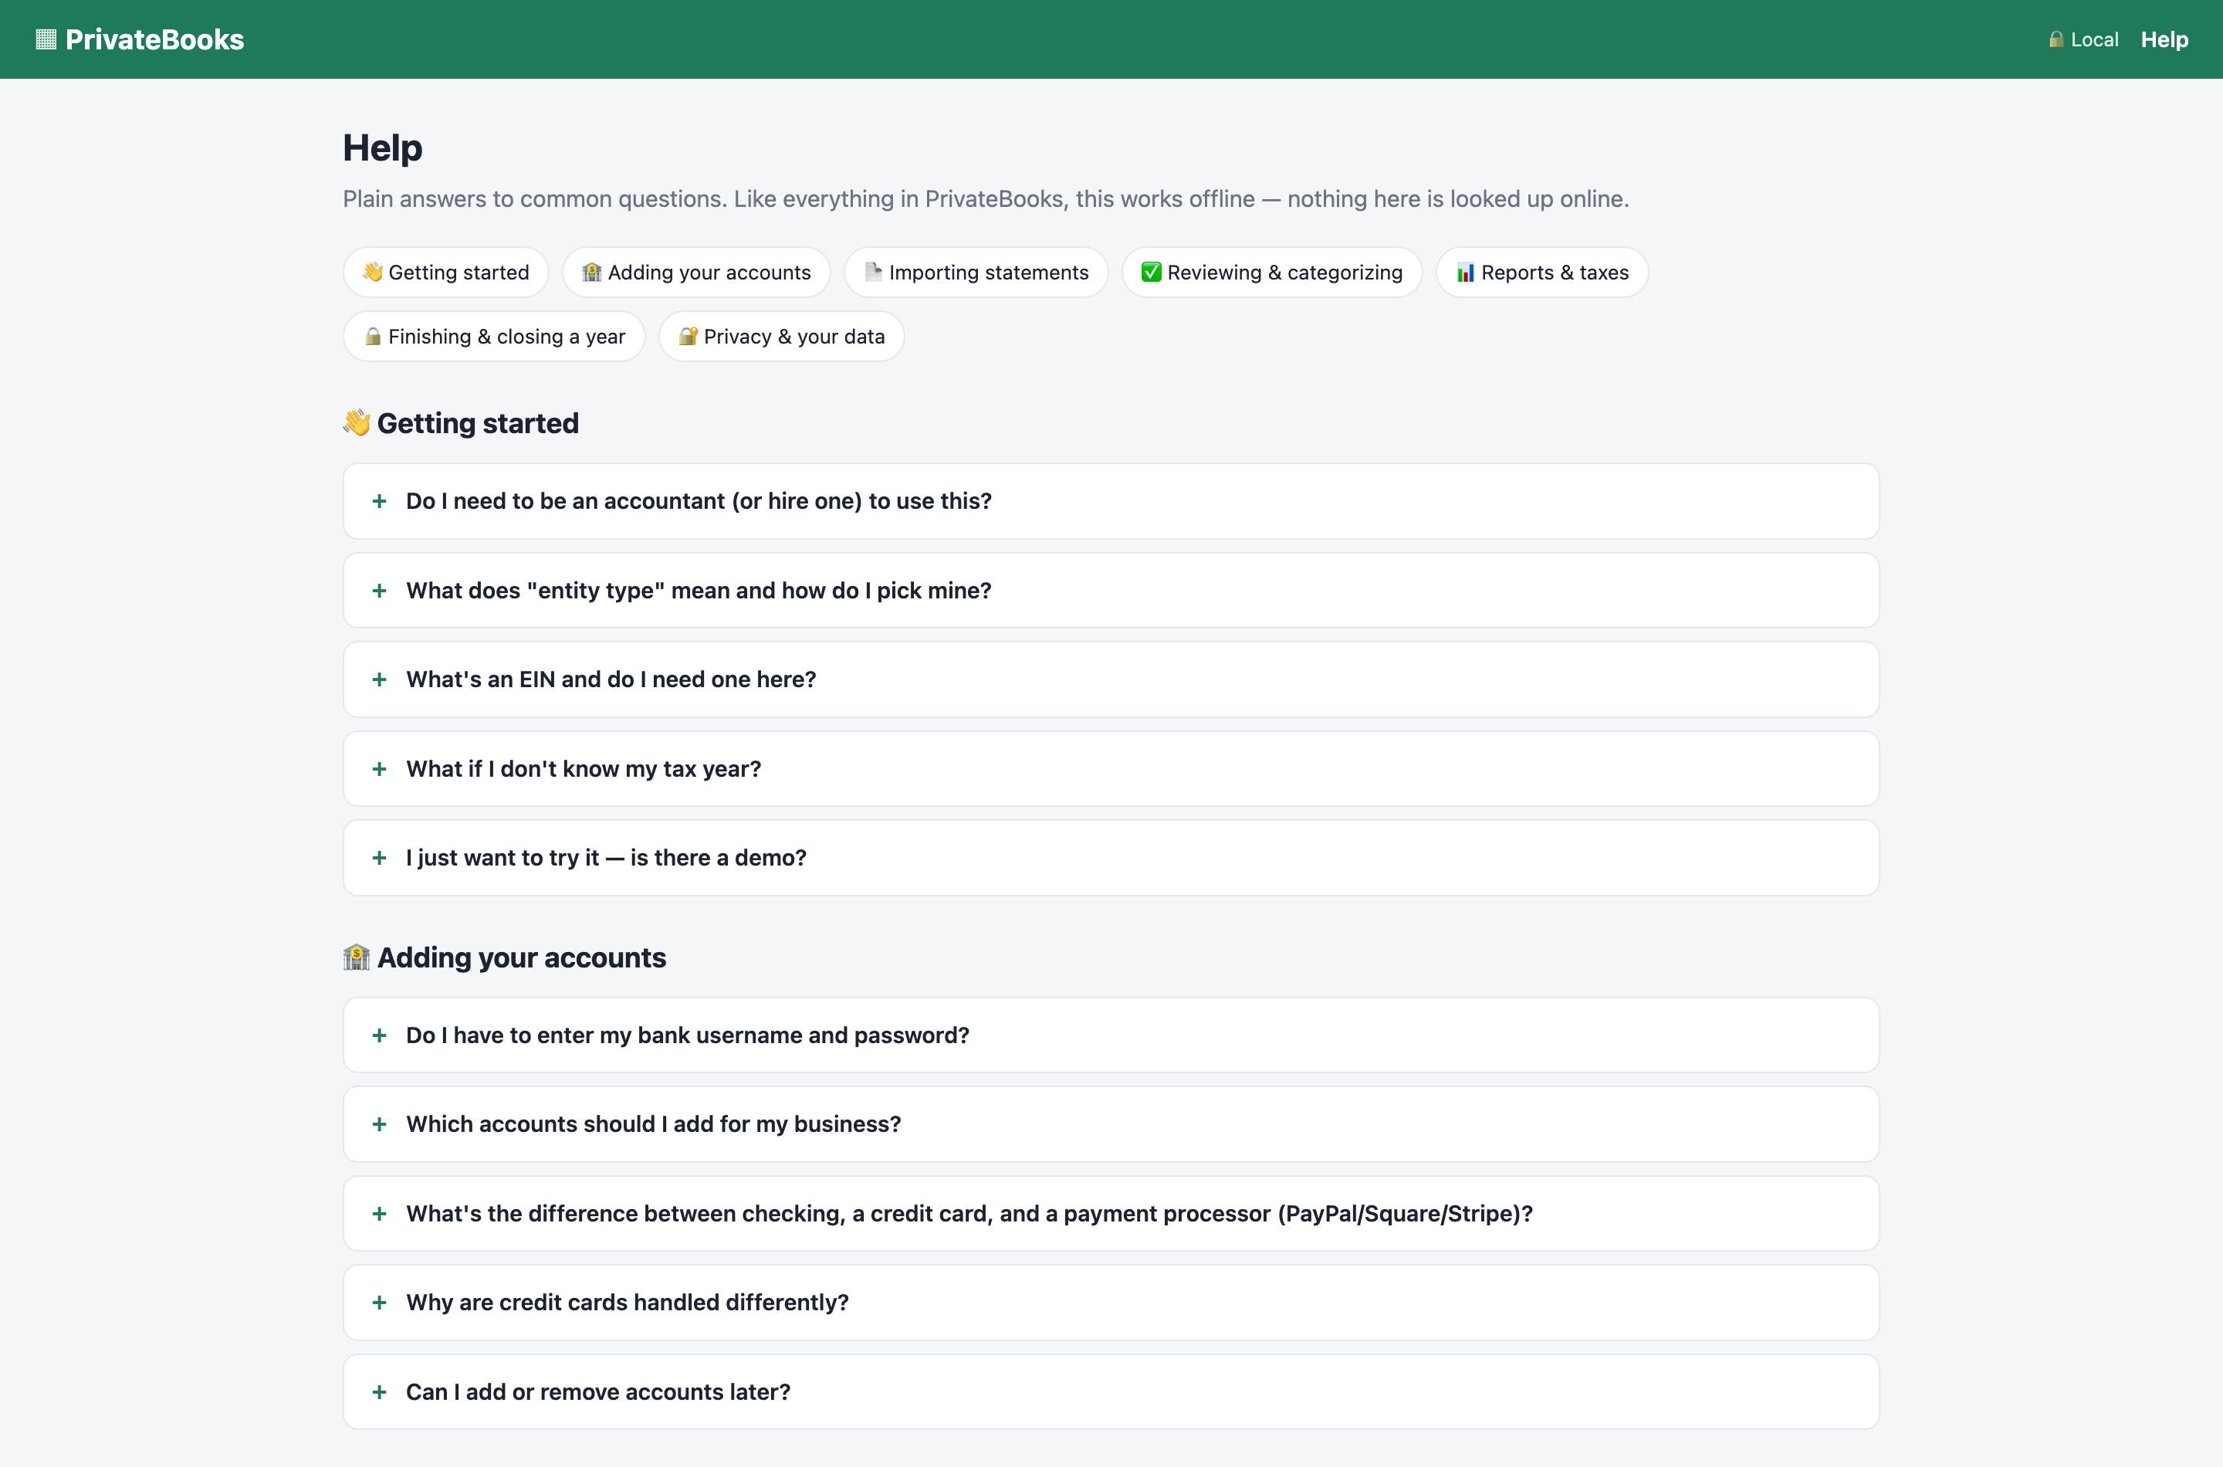Jump to Reports & taxes chip
The width and height of the screenshot is (2223, 1467).
coord(1542,273)
